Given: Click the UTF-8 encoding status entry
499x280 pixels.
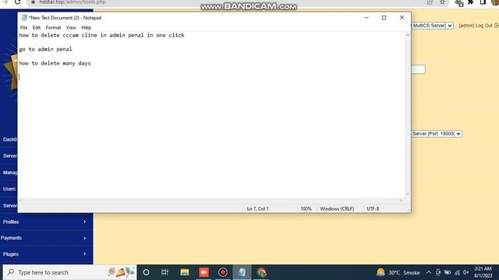Looking at the screenshot, I should click(373, 208).
